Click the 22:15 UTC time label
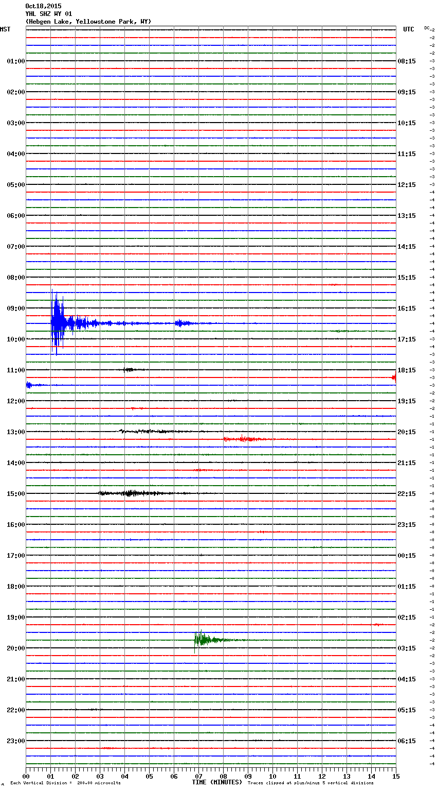The image size is (437, 790). coord(407,494)
